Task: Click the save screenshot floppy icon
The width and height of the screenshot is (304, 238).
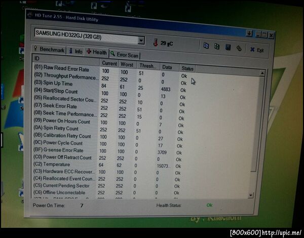Action: tap(228, 47)
